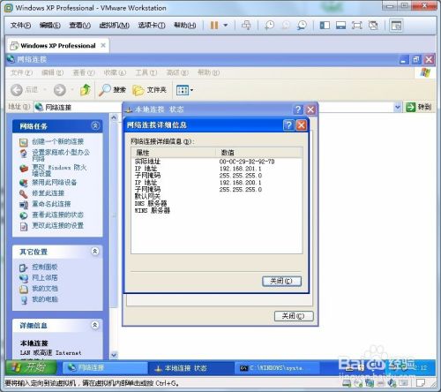Open the VMware 选项卡(T) menu
This screenshot has width=441, height=392.
click(152, 26)
